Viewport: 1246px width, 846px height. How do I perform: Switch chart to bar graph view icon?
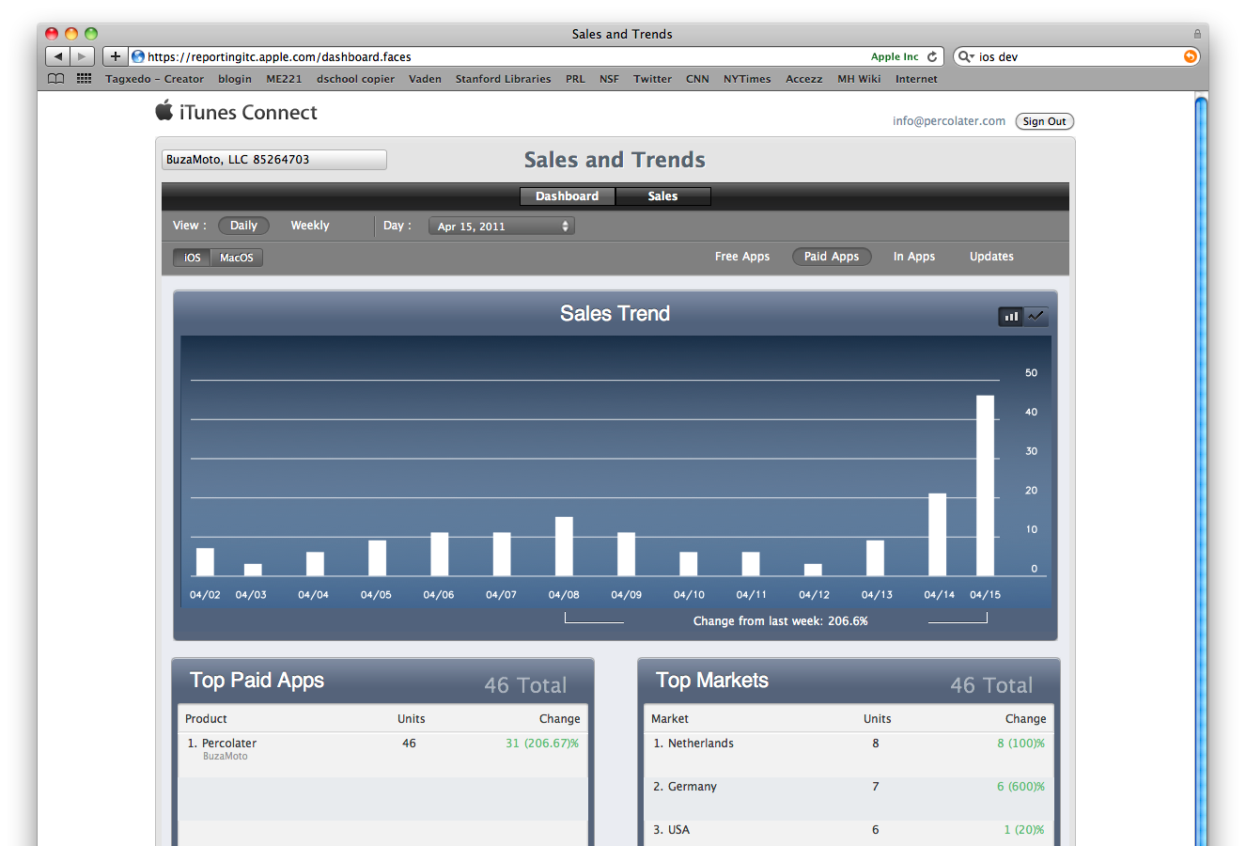click(1011, 317)
